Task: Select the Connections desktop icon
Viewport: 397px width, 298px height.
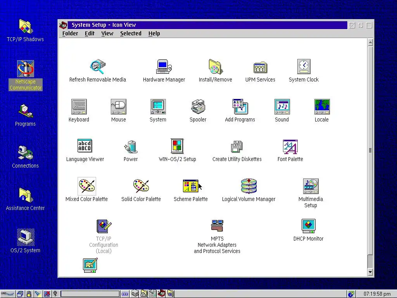Action: point(25,153)
